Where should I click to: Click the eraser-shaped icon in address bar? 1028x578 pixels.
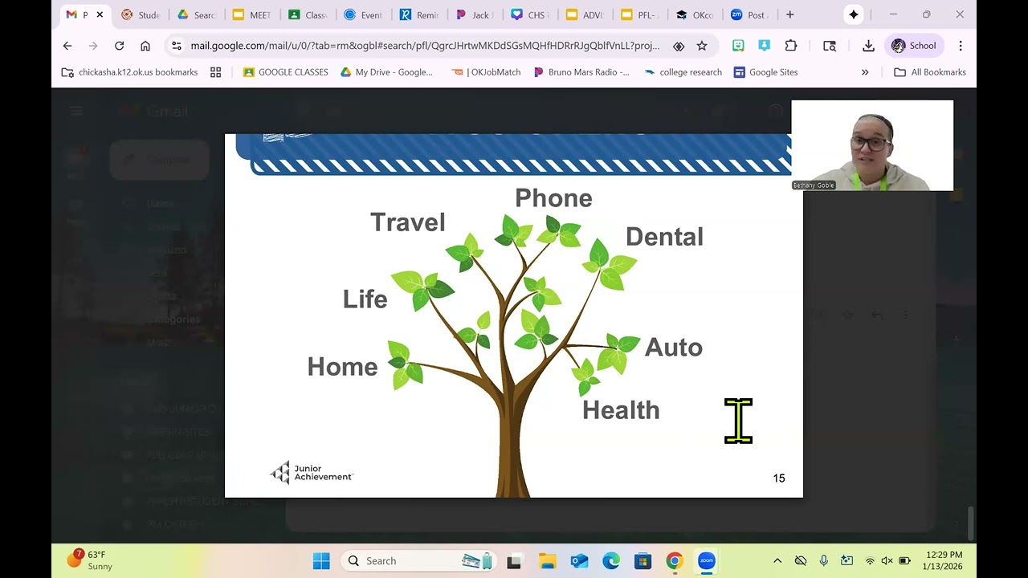pos(679,46)
